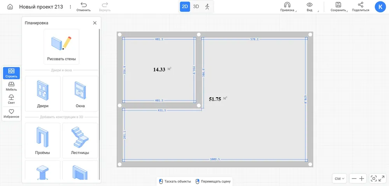Open the Свет sidebar tab
The image size is (389, 186).
[x=11, y=99]
